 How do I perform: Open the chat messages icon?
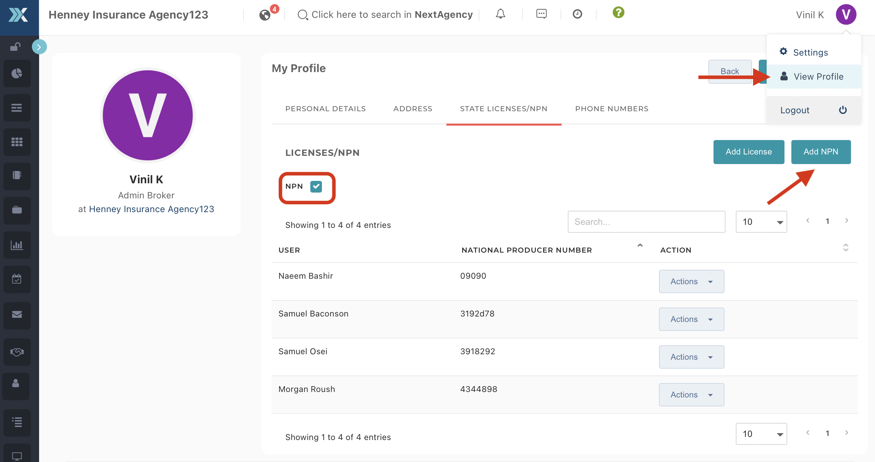tap(541, 14)
